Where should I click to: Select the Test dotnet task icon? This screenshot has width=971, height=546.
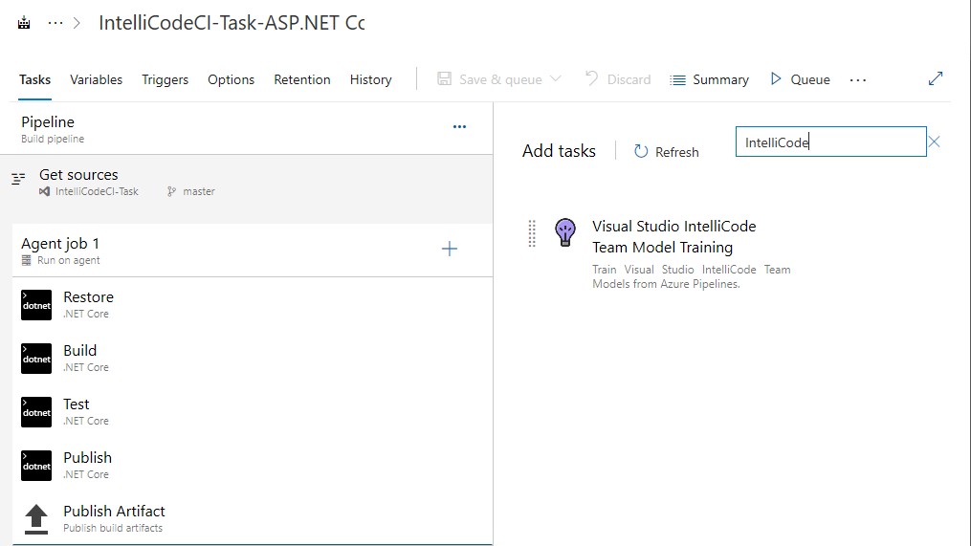(36, 412)
